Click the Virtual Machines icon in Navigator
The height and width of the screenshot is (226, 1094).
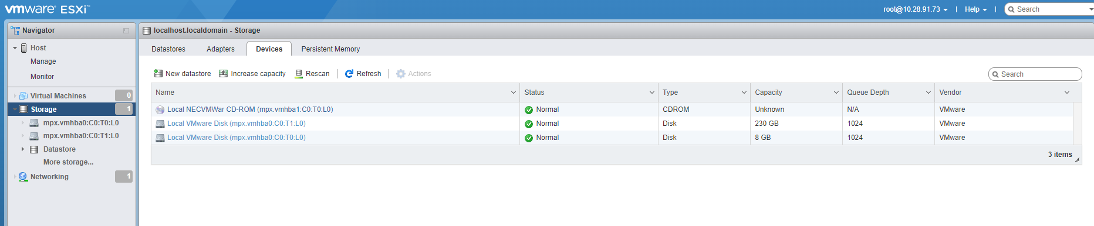23,96
